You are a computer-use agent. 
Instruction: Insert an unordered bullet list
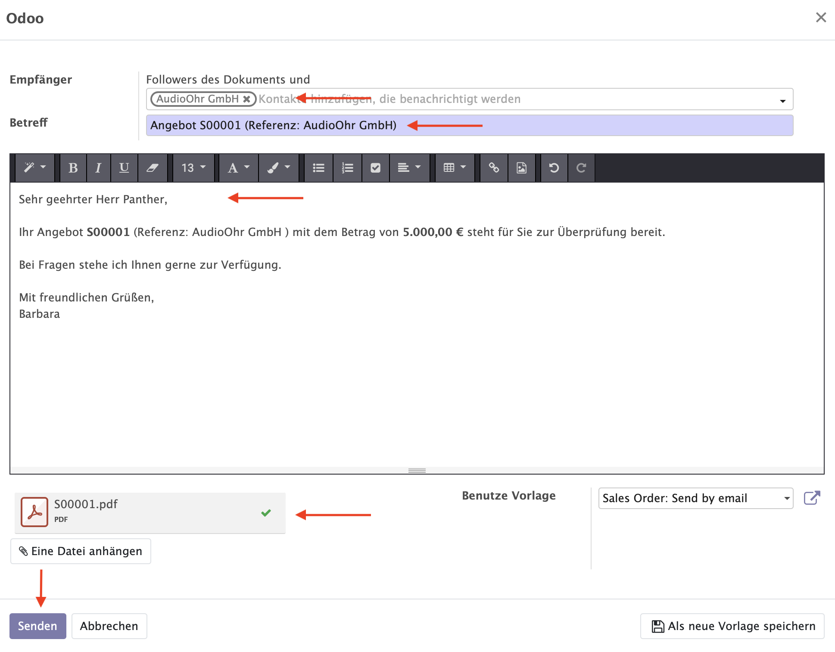319,168
